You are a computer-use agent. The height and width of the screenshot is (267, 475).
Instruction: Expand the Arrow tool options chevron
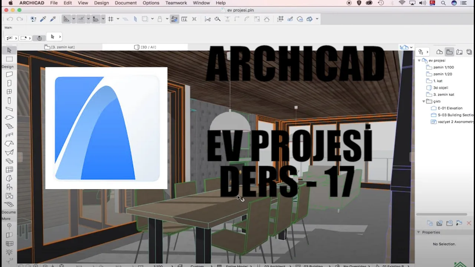pos(60,37)
